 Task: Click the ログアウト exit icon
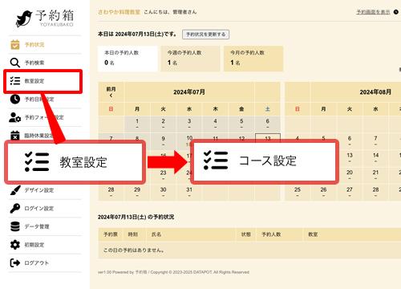tap(15, 263)
